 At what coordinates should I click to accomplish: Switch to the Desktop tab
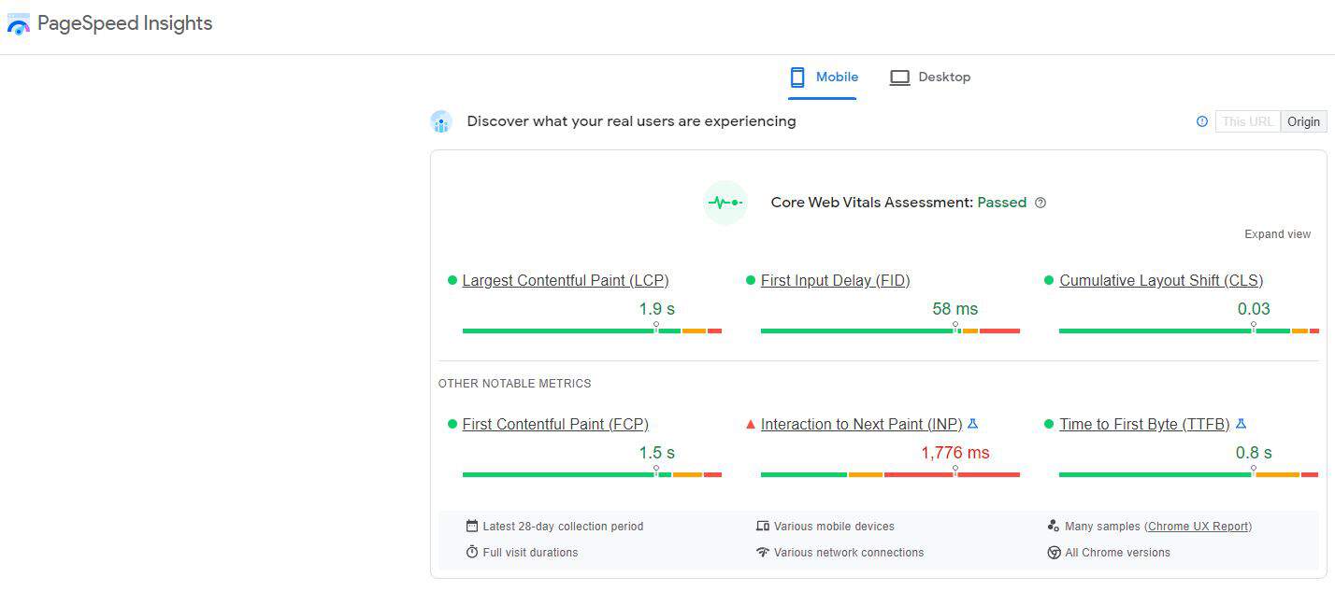(929, 77)
